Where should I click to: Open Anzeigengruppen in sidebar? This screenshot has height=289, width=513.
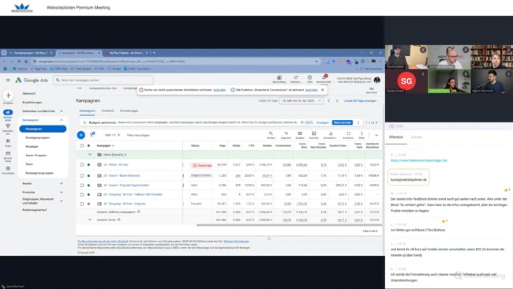pyautogui.click(x=38, y=138)
